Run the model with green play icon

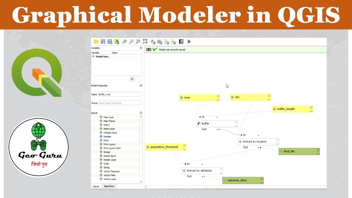[189, 42]
